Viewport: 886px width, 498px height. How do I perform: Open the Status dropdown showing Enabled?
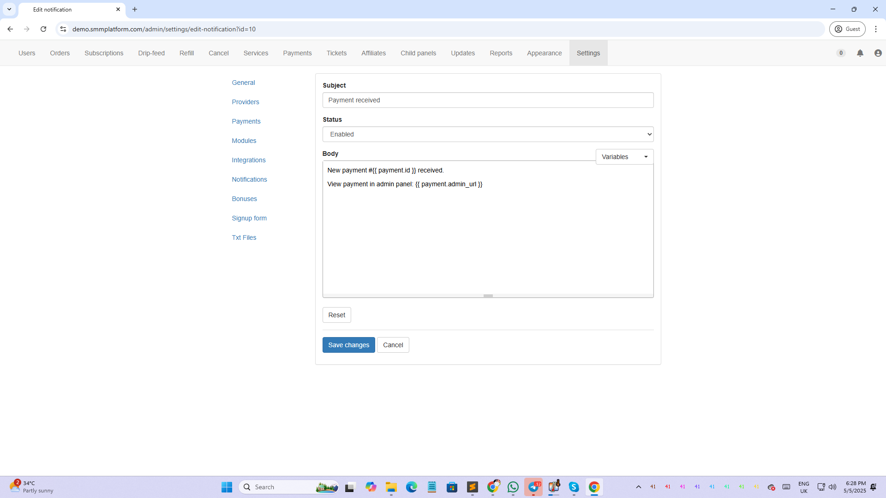pos(488,134)
